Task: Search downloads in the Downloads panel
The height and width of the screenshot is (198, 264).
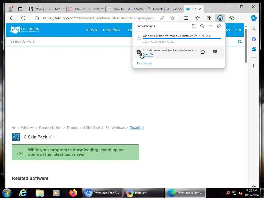Action: pyautogui.click(x=202, y=26)
